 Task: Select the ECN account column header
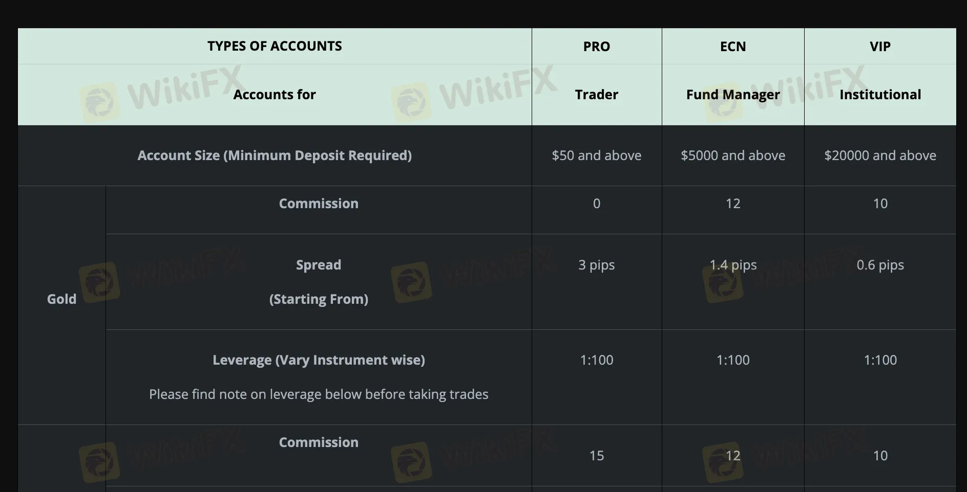pos(733,47)
